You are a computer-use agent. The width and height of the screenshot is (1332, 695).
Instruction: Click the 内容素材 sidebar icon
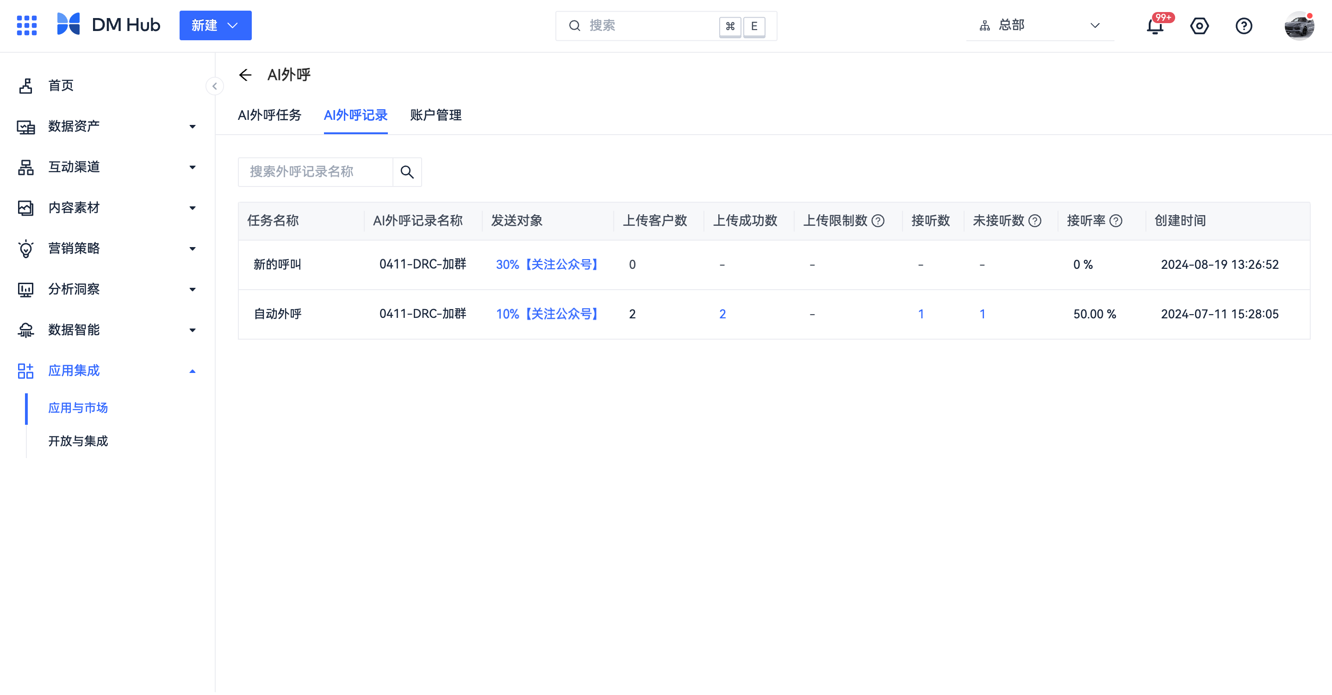click(x=26, y=208)
